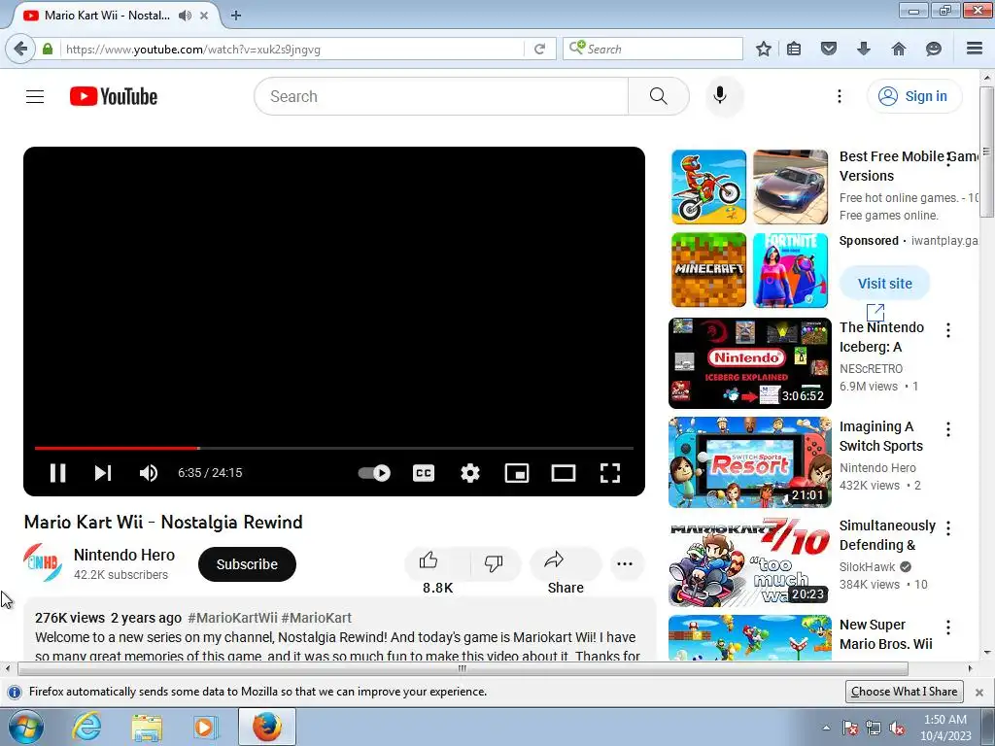Launch Internet Explorer from taskbar
The height and width of the screenshot is (746, 995).
click(x=86, y=728)
